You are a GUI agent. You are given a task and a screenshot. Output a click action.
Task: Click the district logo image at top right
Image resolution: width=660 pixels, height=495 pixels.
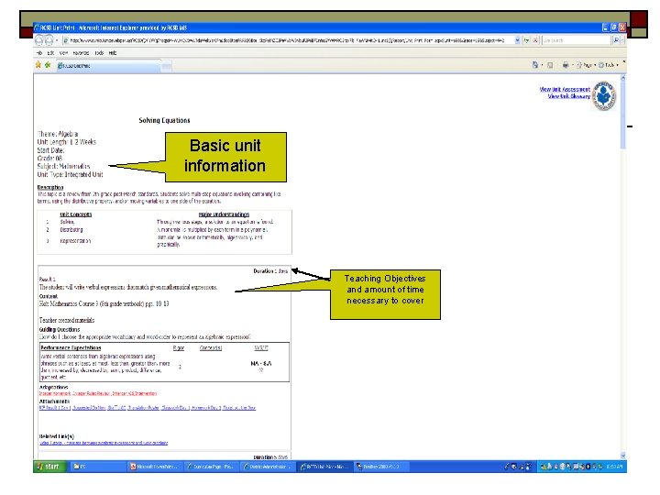(604, 96)
